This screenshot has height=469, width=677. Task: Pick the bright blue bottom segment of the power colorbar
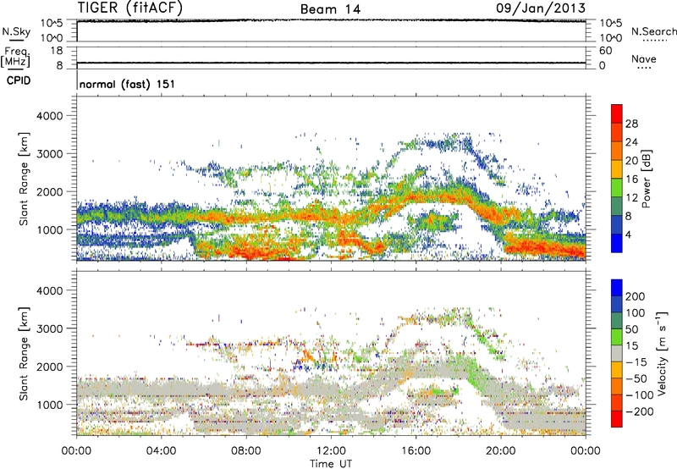617,243
